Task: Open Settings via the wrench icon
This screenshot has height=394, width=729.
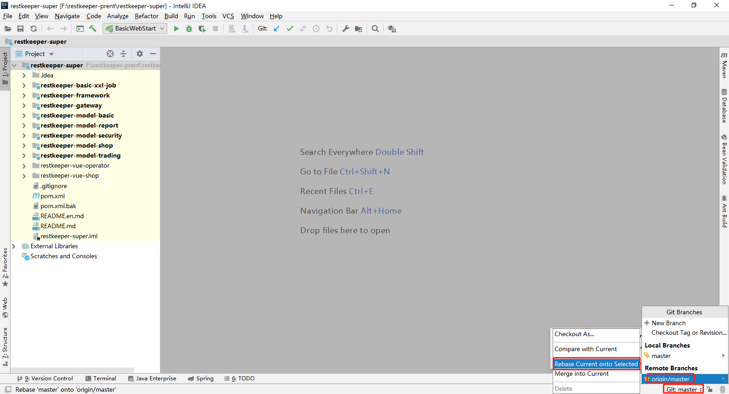Action: 346,29
